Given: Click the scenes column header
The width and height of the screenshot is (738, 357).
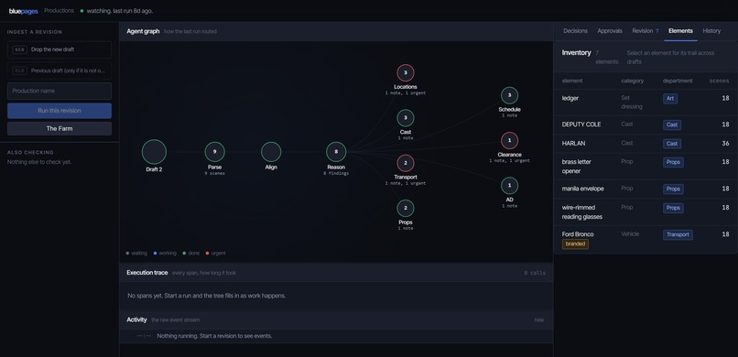Looking at the screenshot, I should click(719, 81).
